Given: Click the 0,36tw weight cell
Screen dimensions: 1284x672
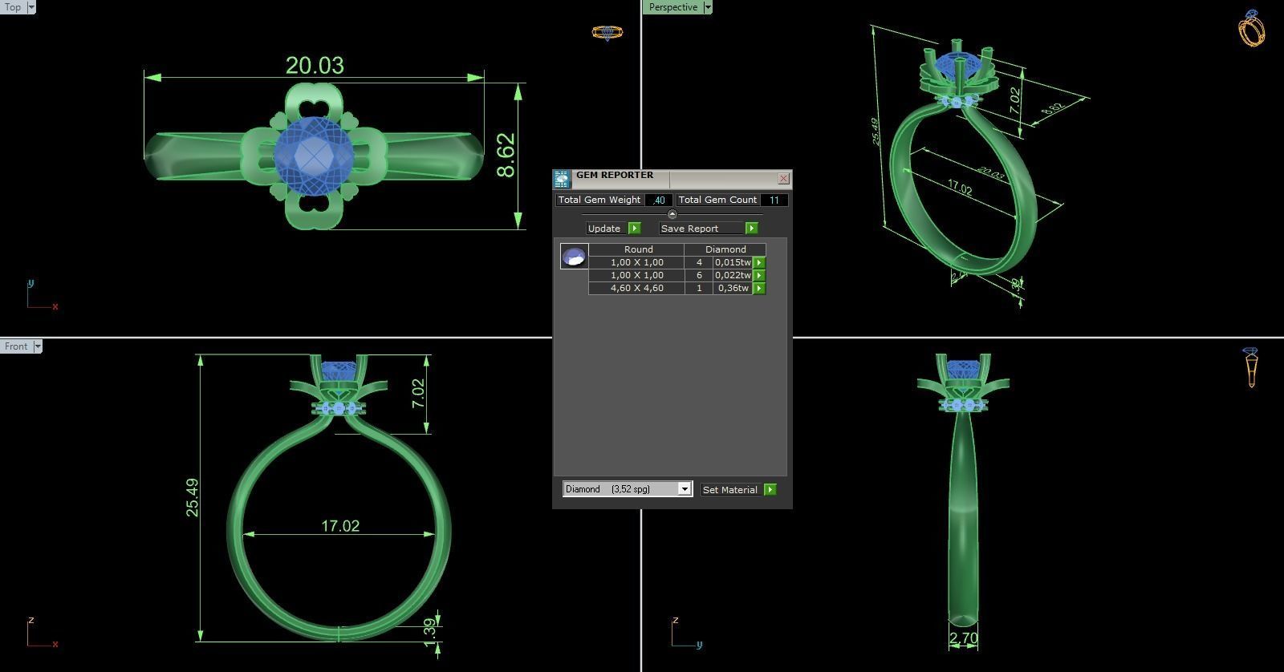Looking at the screenshot, I should pyautogui.click(x=733, y=288).
